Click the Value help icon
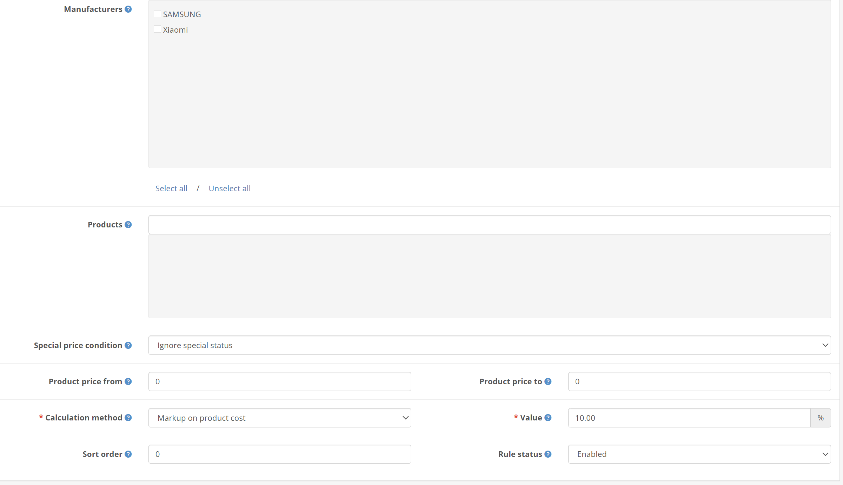The image size is (843, 485). pyautogui.click(x=548, y=418)
